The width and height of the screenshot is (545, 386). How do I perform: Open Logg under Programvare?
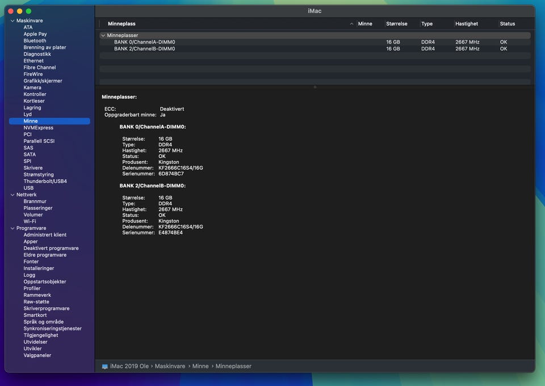pyautogui.click(x=29, y=275)
